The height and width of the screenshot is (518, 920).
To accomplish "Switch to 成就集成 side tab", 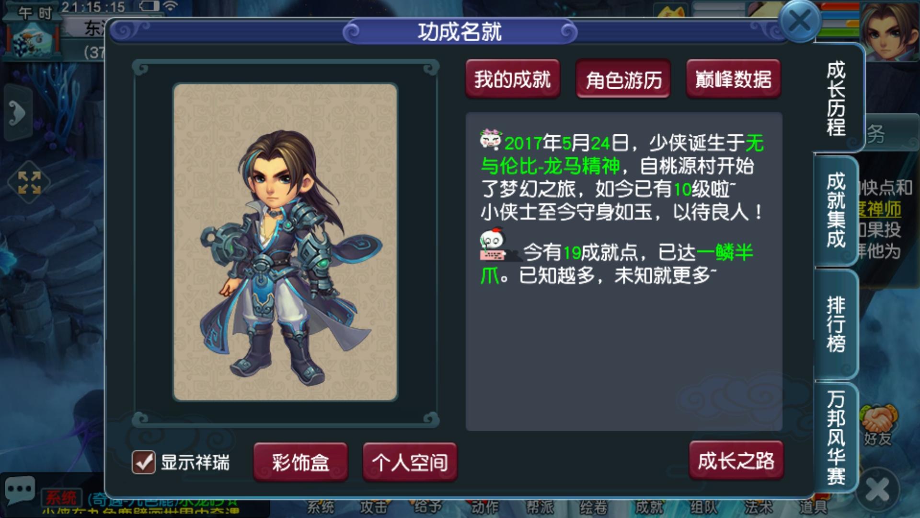I will pos(836,211).
